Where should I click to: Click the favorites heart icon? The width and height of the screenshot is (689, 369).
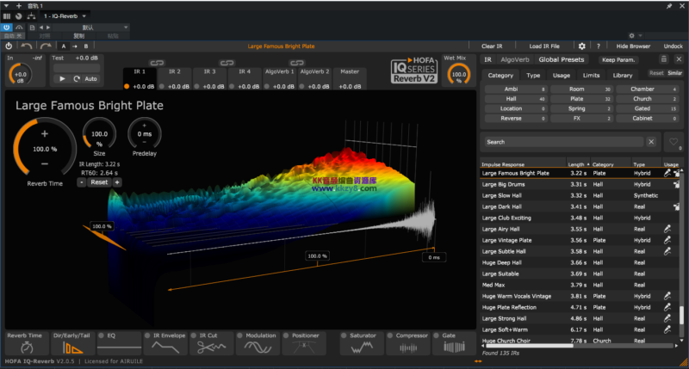673,141
